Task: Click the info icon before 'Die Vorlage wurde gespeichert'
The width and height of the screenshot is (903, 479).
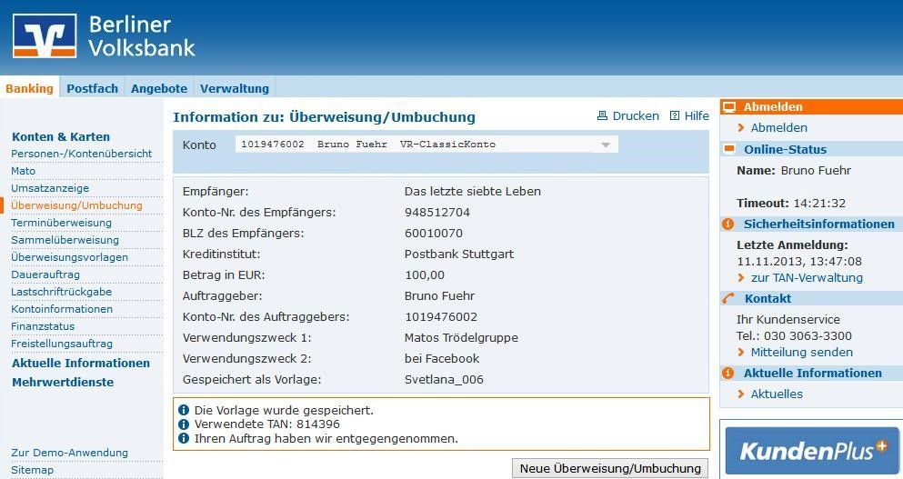Action: pos(184,411)
